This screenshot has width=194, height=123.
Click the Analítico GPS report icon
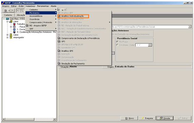click(59, 51)
